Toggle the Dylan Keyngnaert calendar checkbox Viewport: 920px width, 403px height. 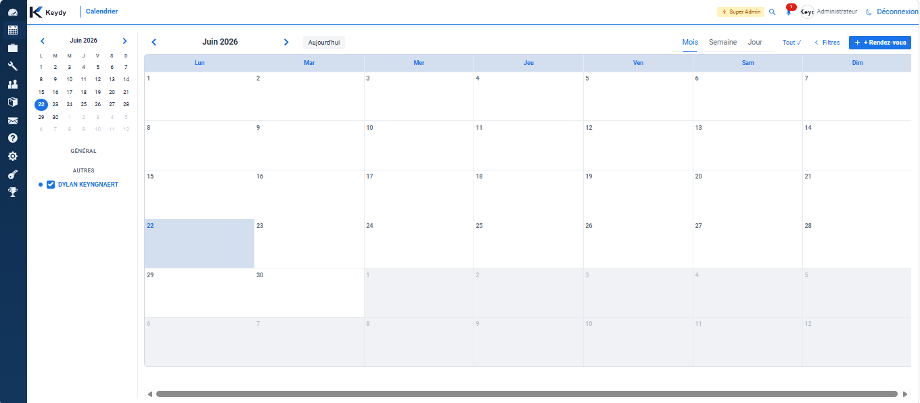click(50, 185)
